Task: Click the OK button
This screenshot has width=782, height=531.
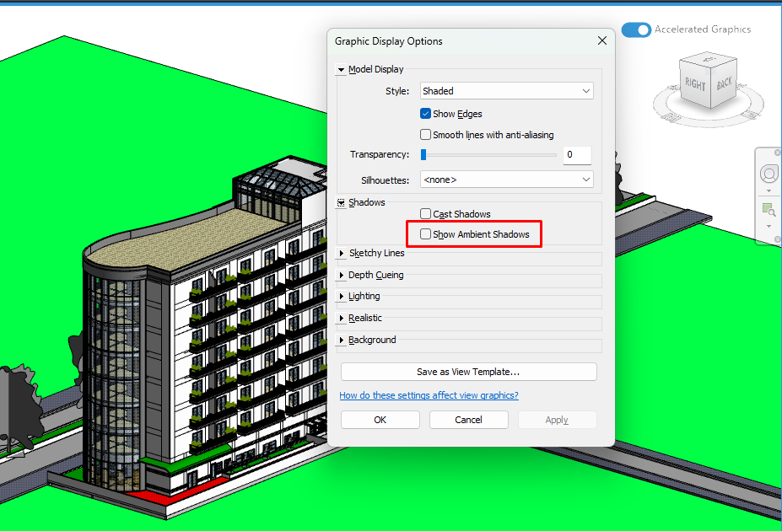Action: pos(380,420)
